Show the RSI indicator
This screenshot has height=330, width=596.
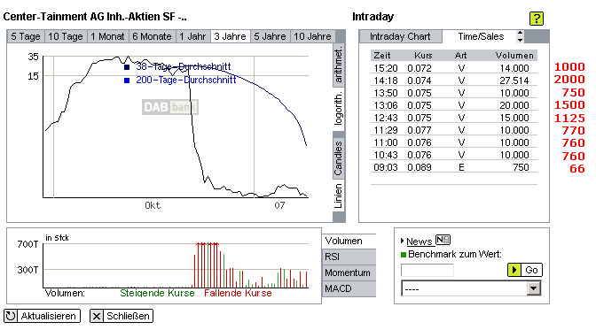(349, 257)
